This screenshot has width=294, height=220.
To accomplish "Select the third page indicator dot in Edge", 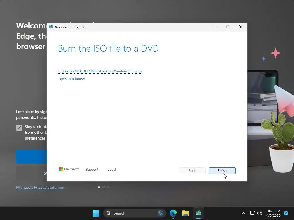I will point(108,187).
